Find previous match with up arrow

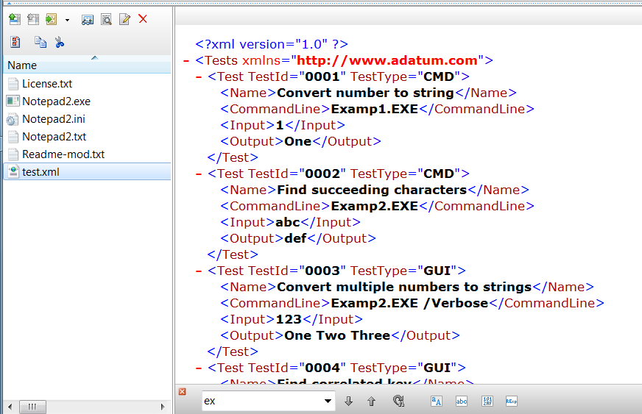click(x=371, y=401)
